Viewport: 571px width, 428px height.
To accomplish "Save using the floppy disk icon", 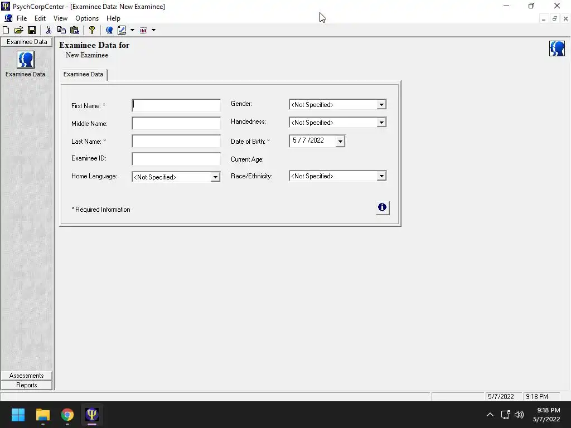I will [x=32, y=30].
